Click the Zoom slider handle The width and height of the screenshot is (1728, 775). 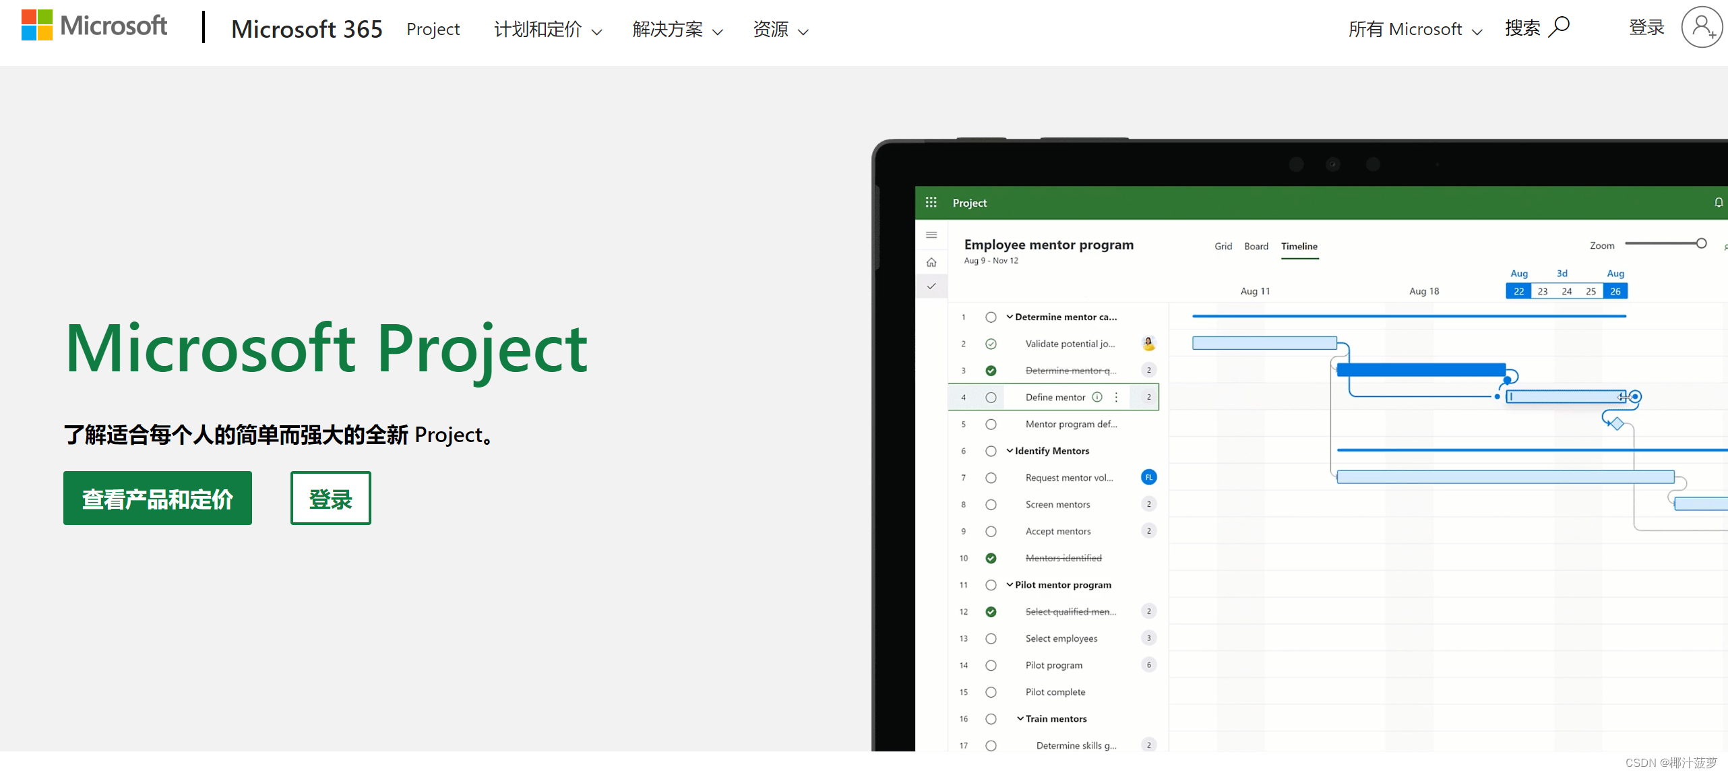coord(1701,243)
